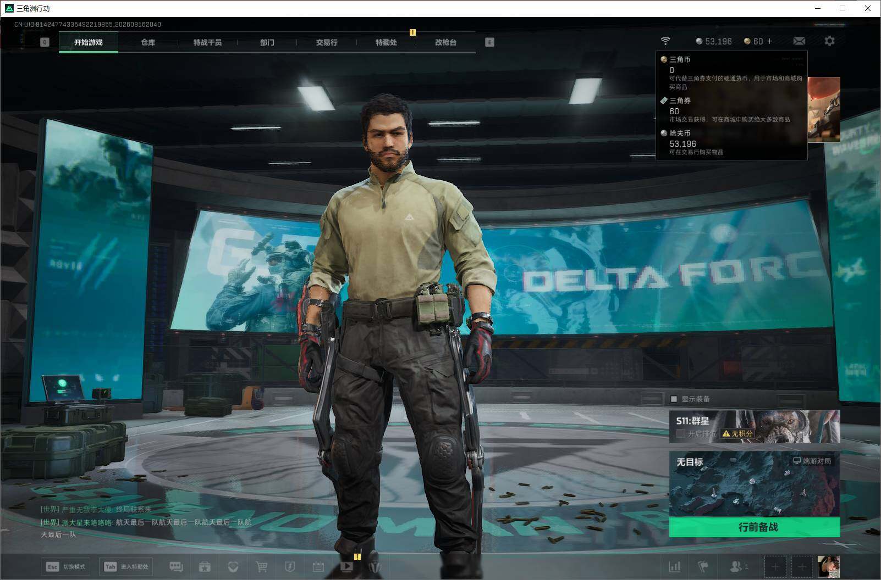This screenshot has height=580, width=881.
Task: Switch to the 仓库 tab
Action: pyautogui.click(x=148, y=42)
